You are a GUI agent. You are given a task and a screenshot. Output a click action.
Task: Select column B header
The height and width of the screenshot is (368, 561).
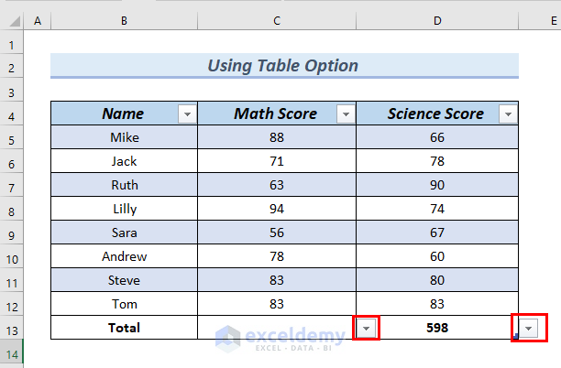click(124, 19)
